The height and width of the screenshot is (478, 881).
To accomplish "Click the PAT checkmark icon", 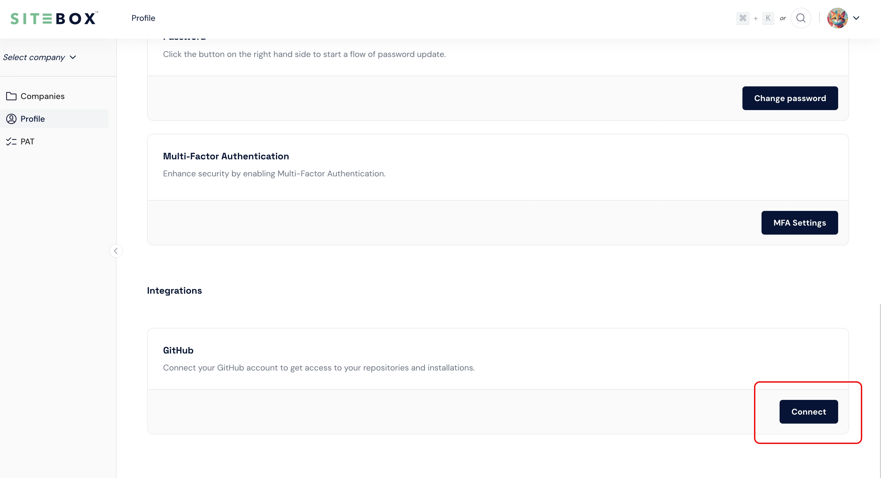I will [11, 141].
